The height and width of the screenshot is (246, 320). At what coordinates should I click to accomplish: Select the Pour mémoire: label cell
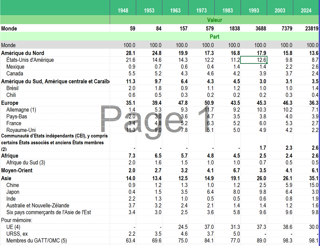(x=17, y=220)
